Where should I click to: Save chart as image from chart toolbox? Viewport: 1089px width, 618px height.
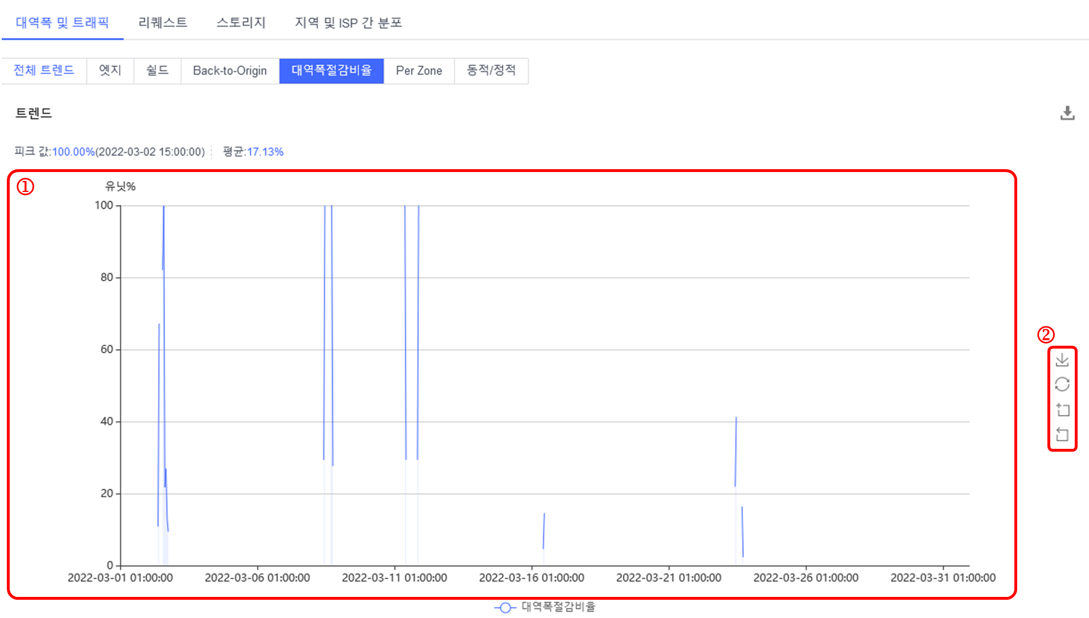click(x=1062, y=360)
